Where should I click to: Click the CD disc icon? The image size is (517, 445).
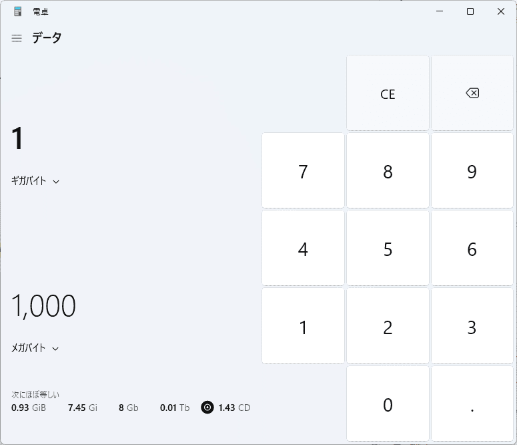coord(207,408)
